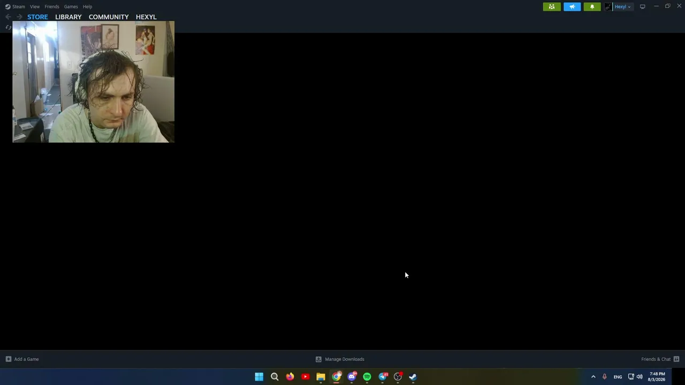This screenshot has width=685, height=385.
Task: Open Discord from the taskbar
Action: pyautogui.click(x=352, y=377)
